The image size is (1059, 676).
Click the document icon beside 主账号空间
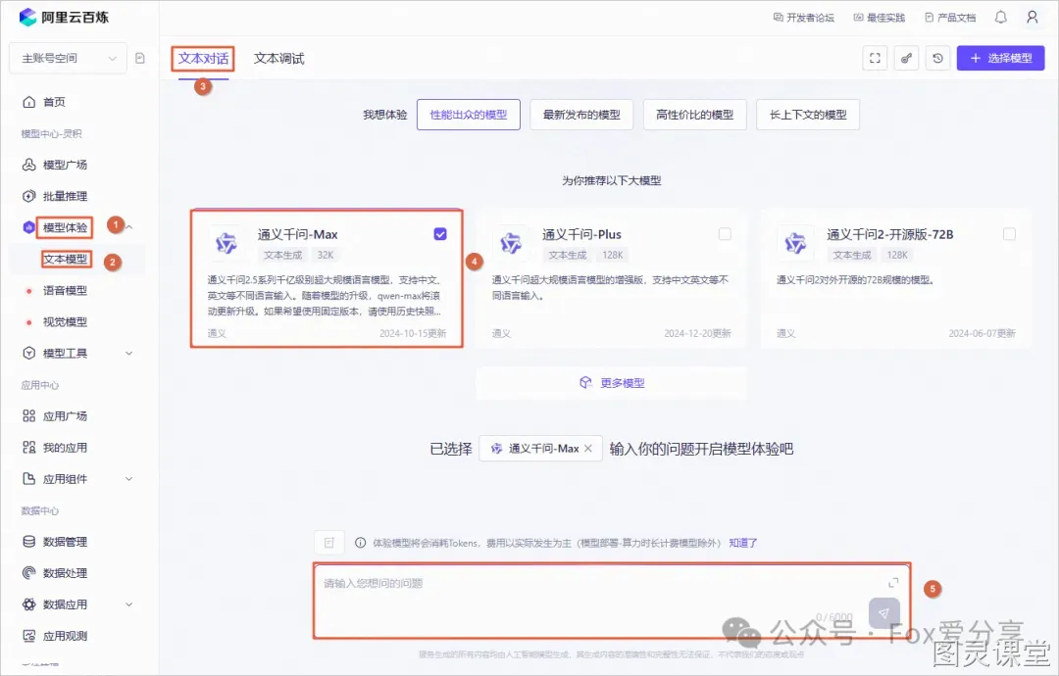point(140,58)
